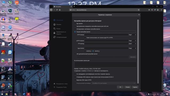Click the Отмена button
The image size is (170, 96).
pyautogui.click(x=127, y=87)
